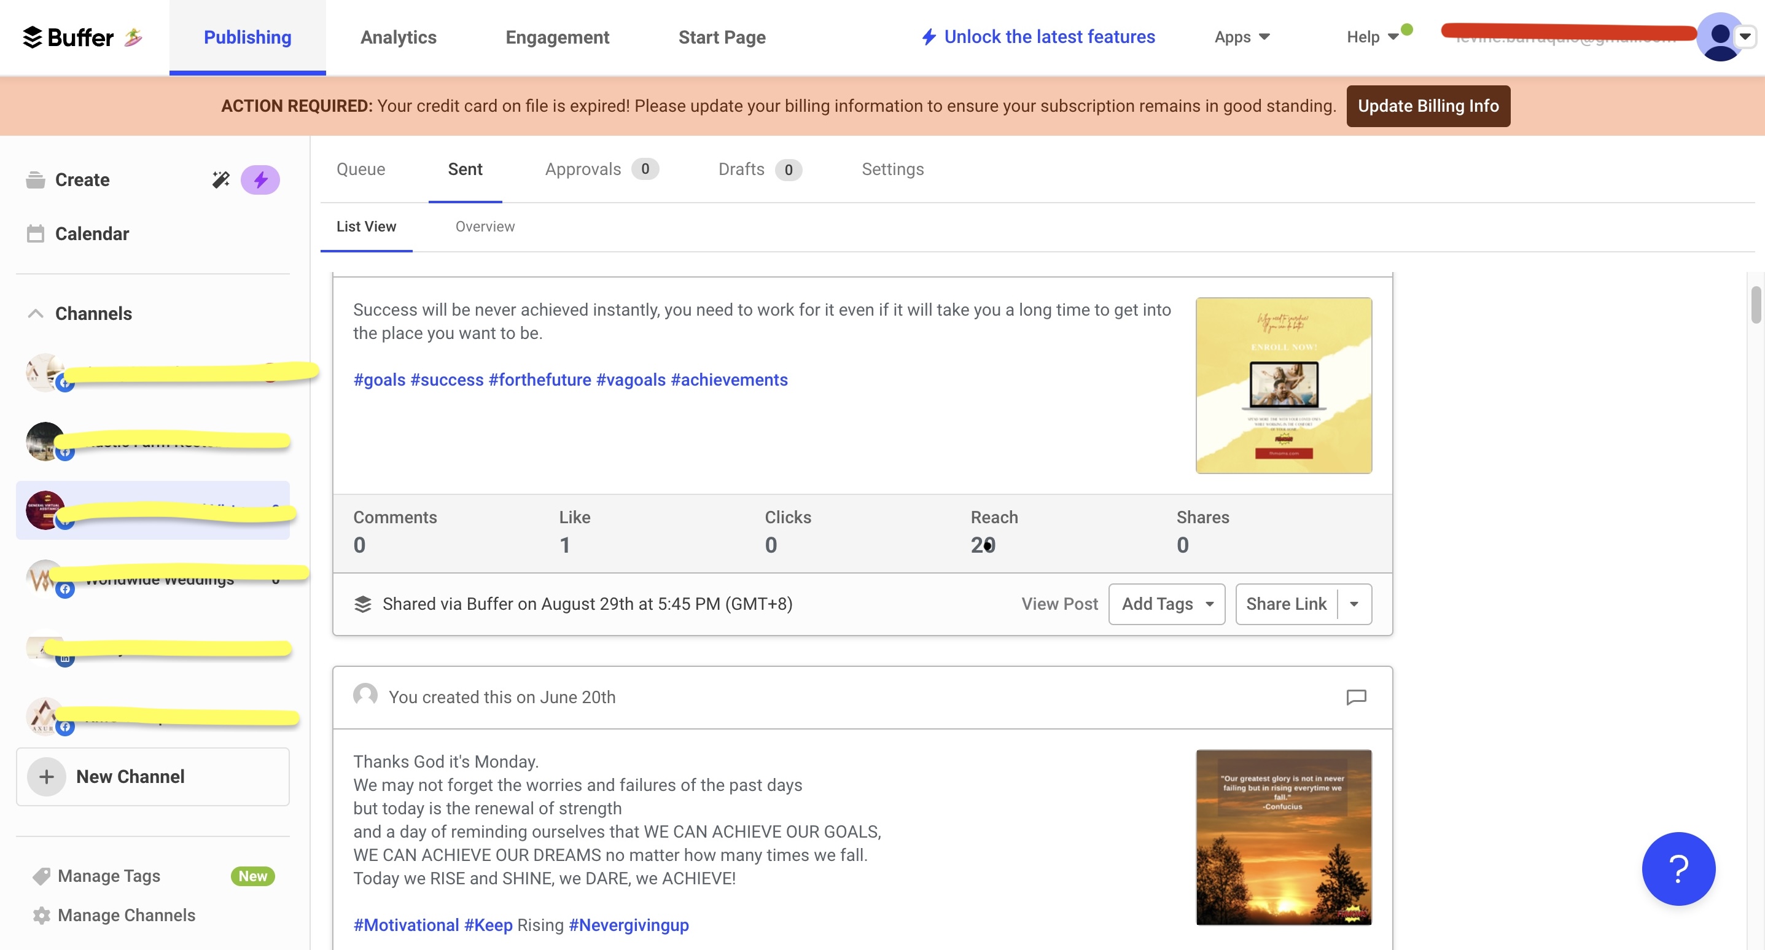Open the blue help question mark bubble
The width and height of the screenshot is (1765, 950).
point(1678,868)
